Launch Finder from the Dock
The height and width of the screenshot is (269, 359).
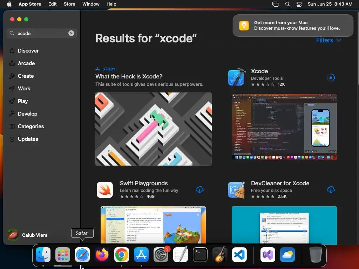pos(43,255)
